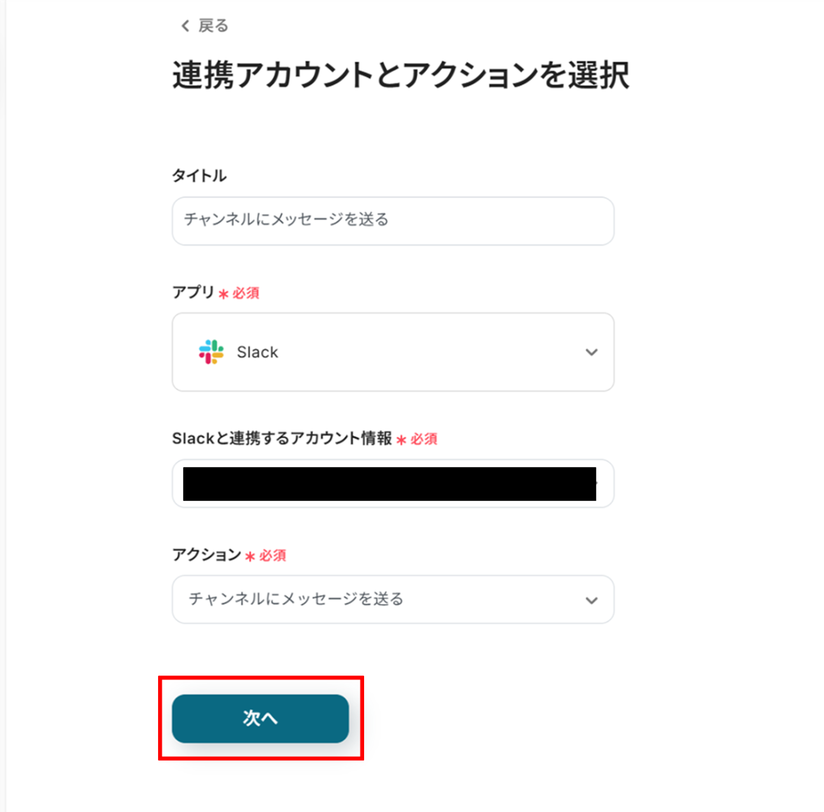The width and height of the screenshot is (824, 812).
Task: Go back via the 戻る link
Action: [x=213, y=26]
